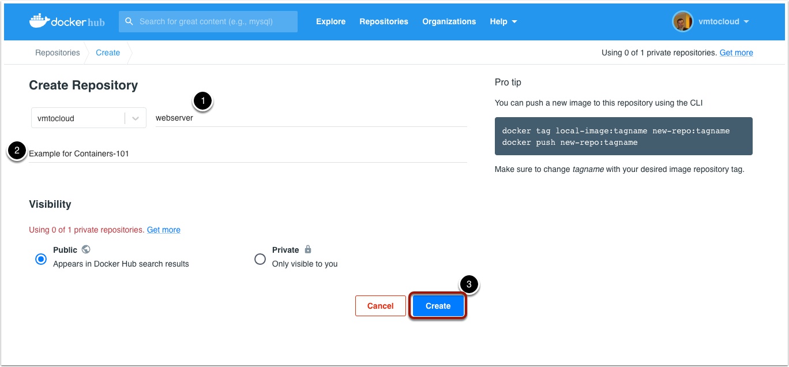Click 'Make sure to change tagname' note
Image resolution: width=789 pixels, height=367 pixels.
coord(619,170)
